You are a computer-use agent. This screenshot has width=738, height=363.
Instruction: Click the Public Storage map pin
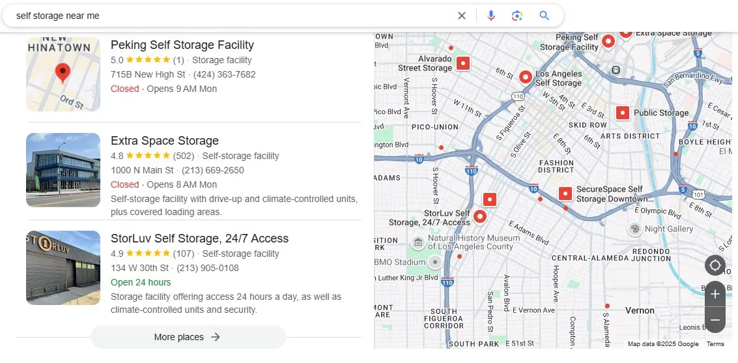point(623,113)
